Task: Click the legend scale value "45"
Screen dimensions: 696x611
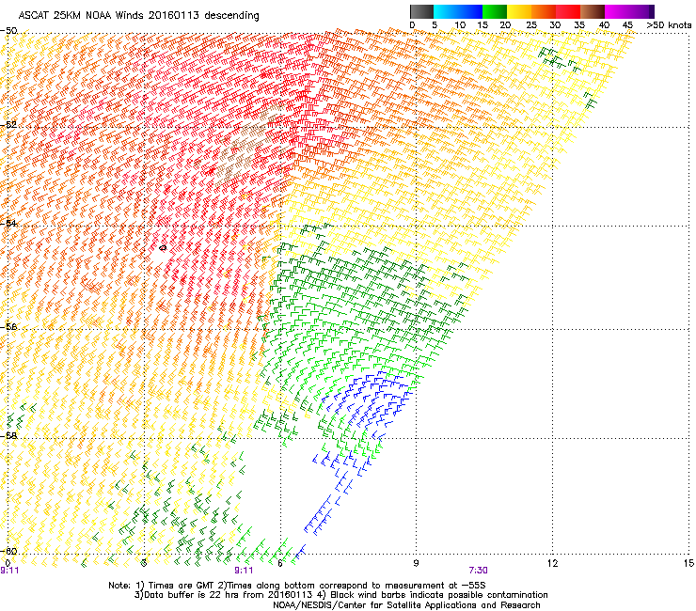Action: tap(627, 25)
